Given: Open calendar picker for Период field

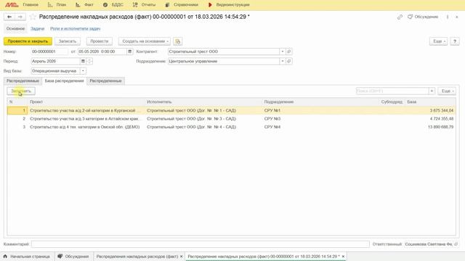Looking at the screenshot, I should (83, 61).
